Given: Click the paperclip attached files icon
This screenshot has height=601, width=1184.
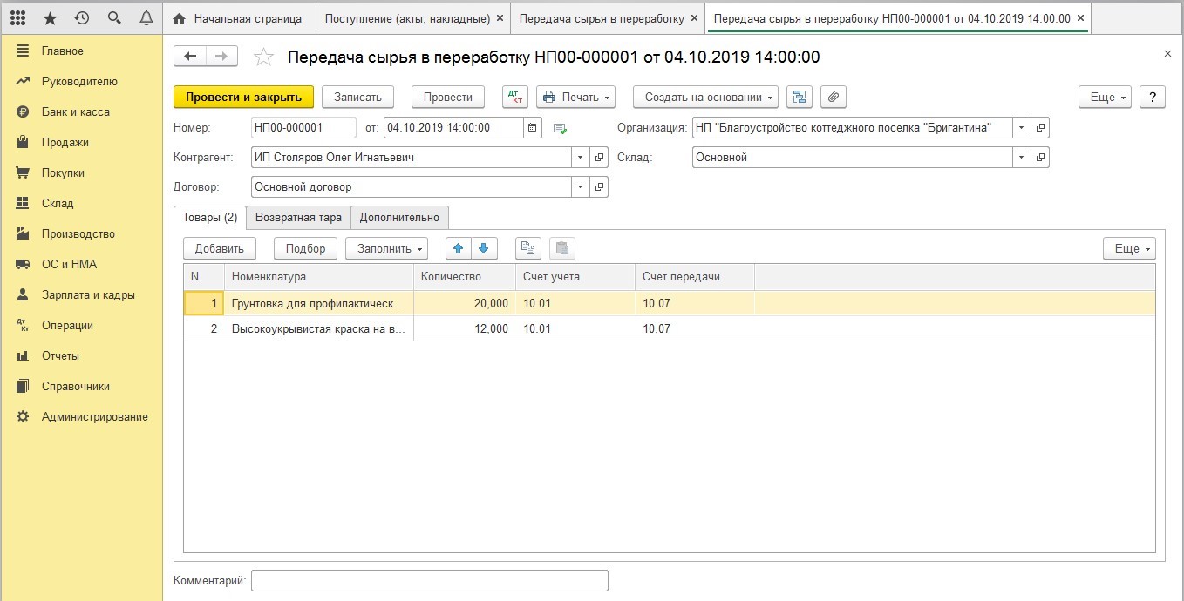Looking at the screenshot, I should [834, 97].
